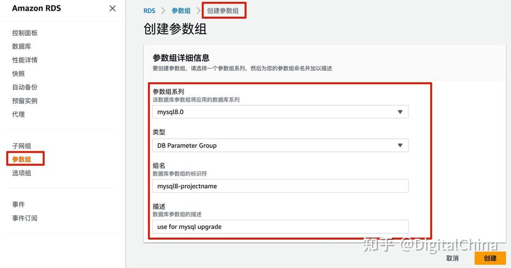Click the RDS breadcrumb link
This screenshot has height=268, width=511.
(x=149, y=11)
